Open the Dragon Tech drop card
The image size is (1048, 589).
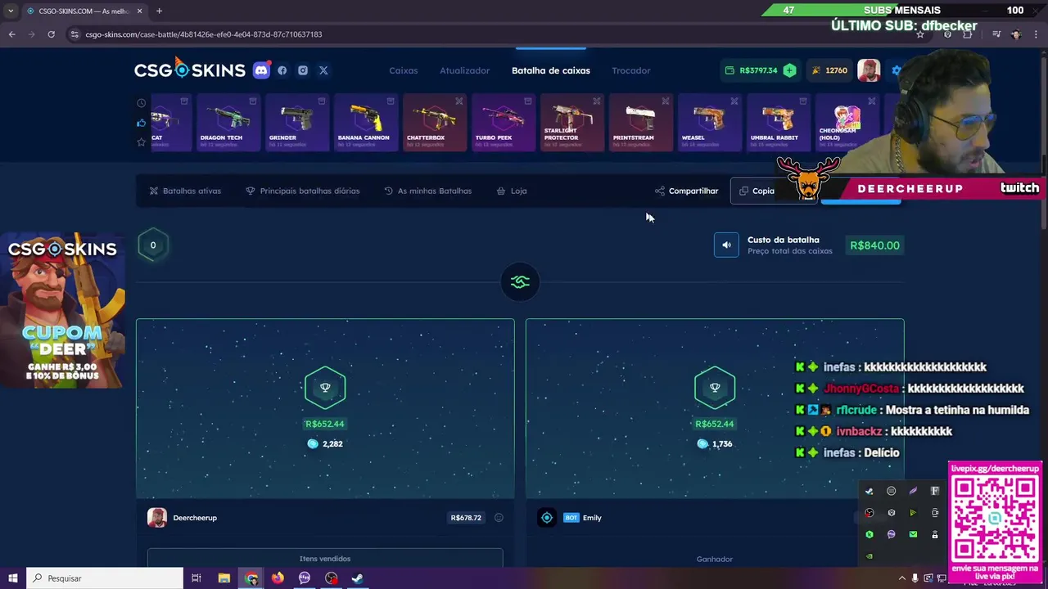pos(228,123)
